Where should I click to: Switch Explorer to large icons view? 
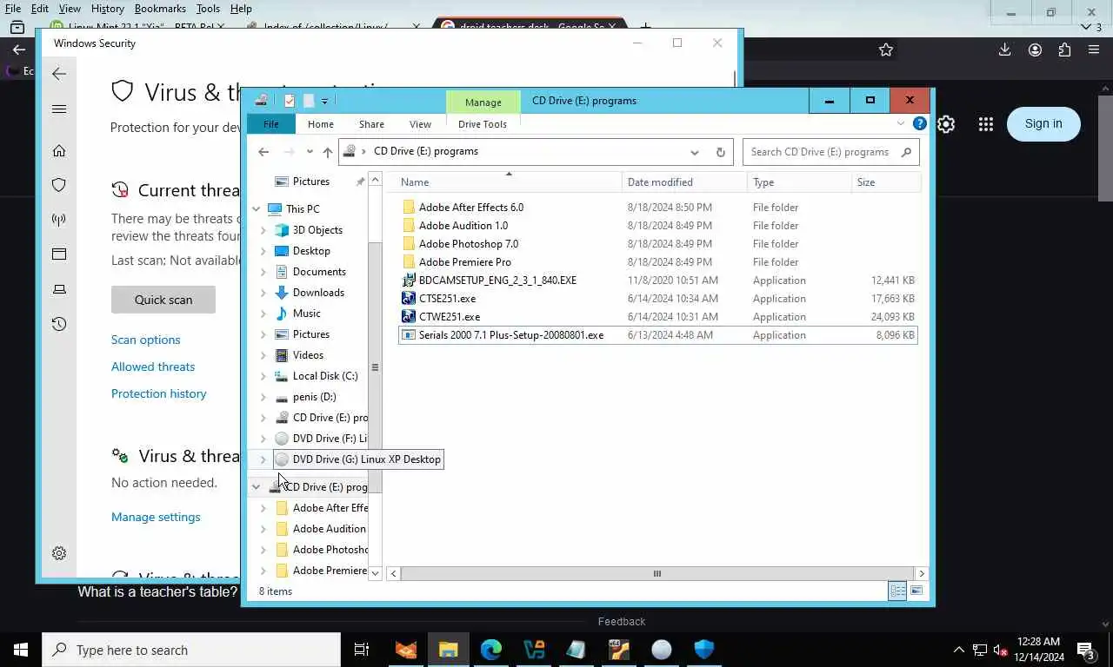(x=916, y=591)
